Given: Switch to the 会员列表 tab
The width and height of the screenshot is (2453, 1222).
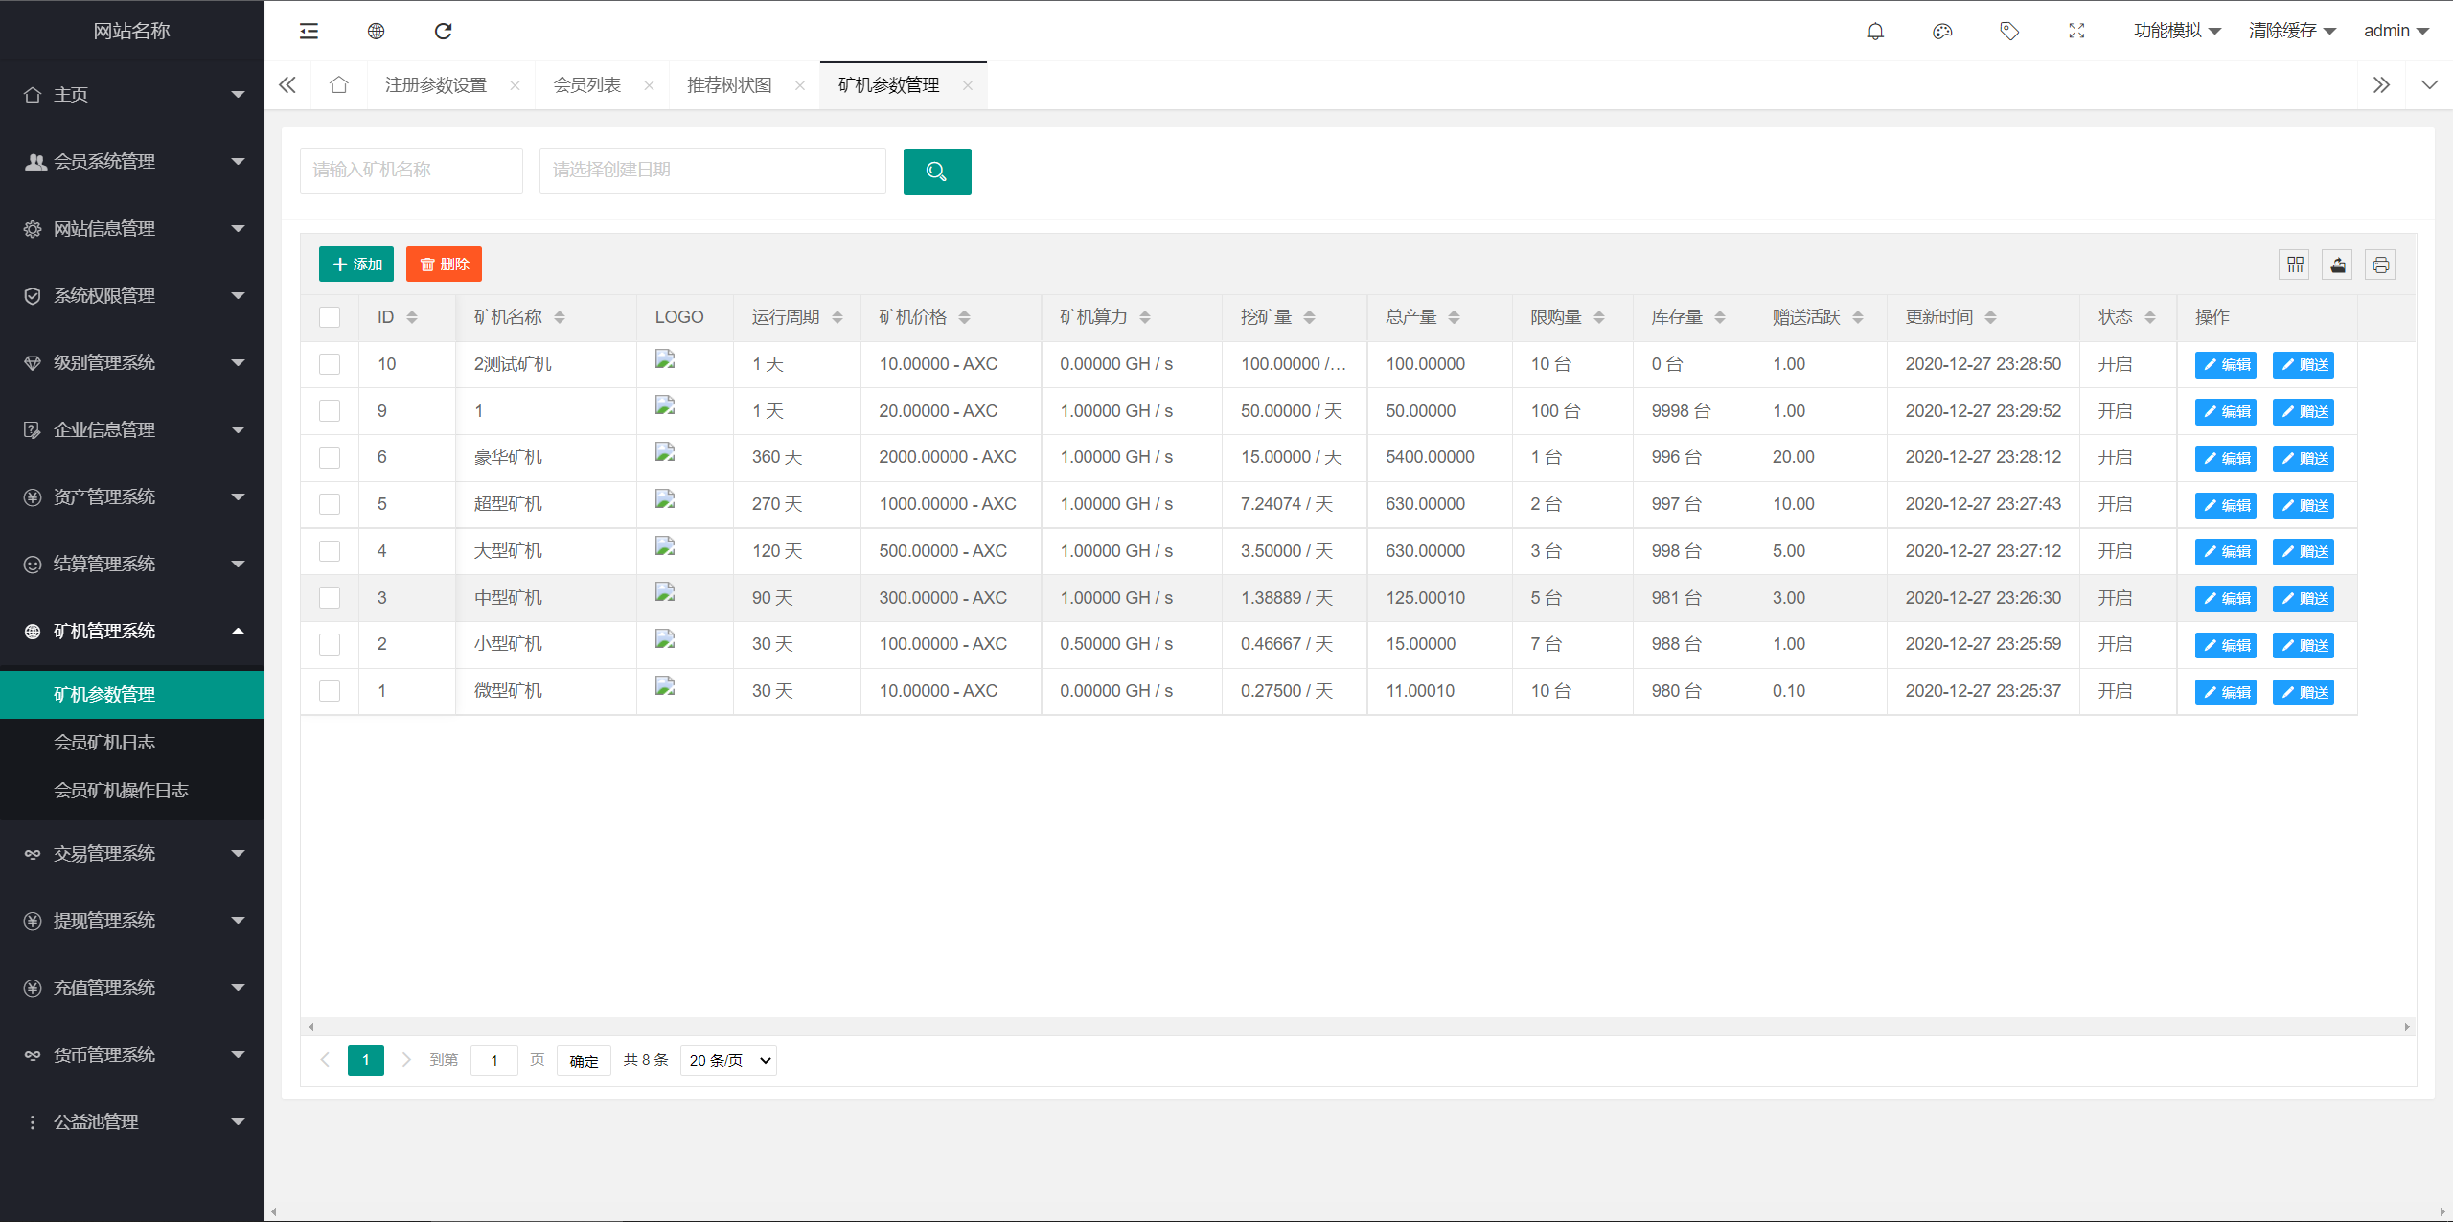Looking at the screenshot, I should 586,85.
